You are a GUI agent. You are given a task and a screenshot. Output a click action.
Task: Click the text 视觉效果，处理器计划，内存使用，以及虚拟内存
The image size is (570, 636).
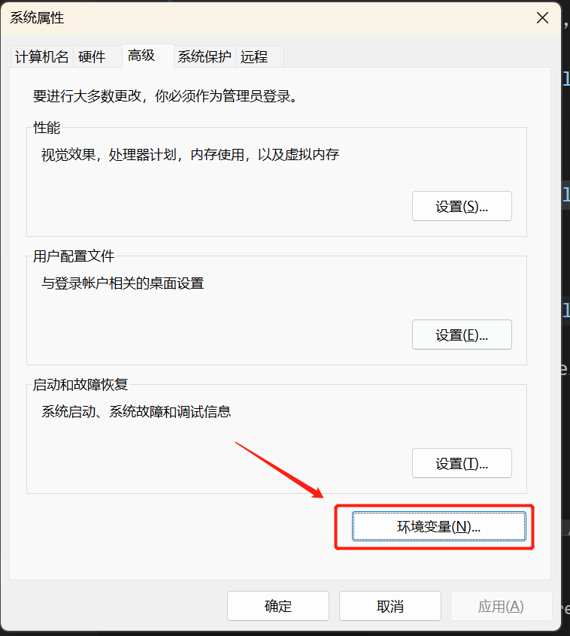(x=190, y=155)
